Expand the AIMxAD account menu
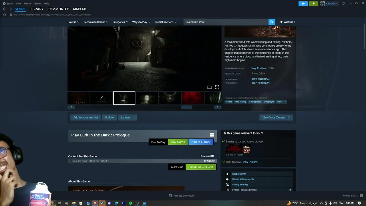 [331, 3]
